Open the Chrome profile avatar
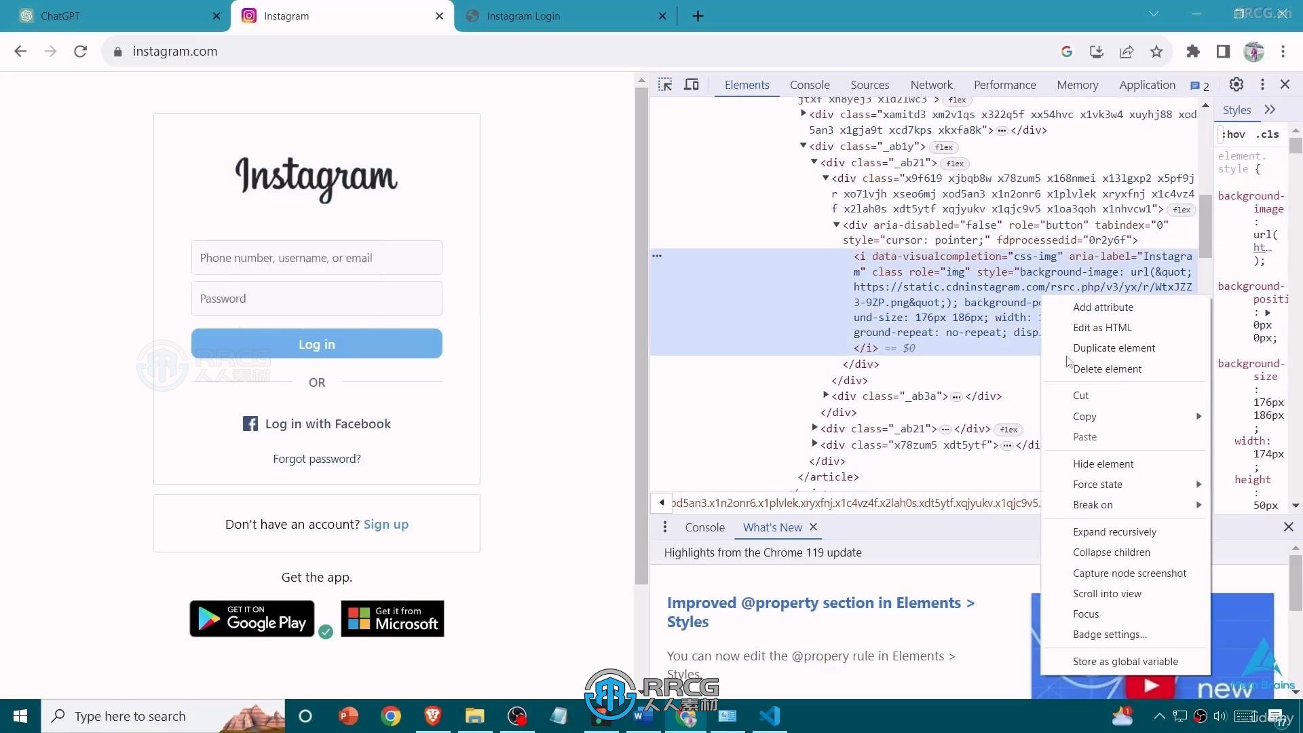 pyautogui.click(x=1253, y=52)
